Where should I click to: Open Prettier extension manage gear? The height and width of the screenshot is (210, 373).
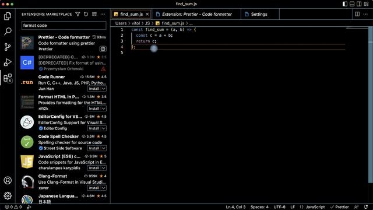coord(103,49)
